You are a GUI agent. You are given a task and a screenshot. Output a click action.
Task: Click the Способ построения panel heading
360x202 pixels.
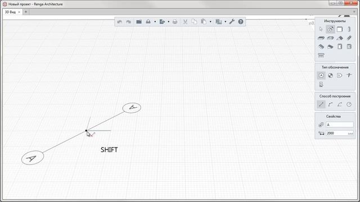click(x=335, y=96)
